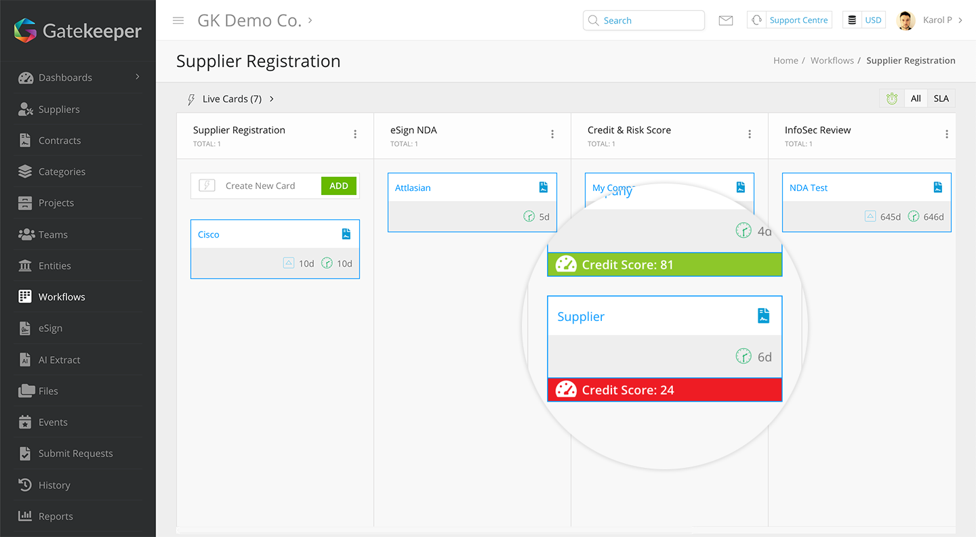
Task: Open the Support Centre link
Action: [798, 20]
